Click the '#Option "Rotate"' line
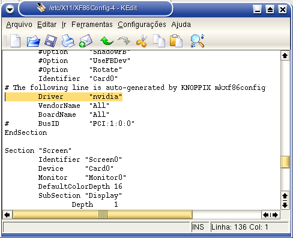293x238 pixels. tap(80, 70)
